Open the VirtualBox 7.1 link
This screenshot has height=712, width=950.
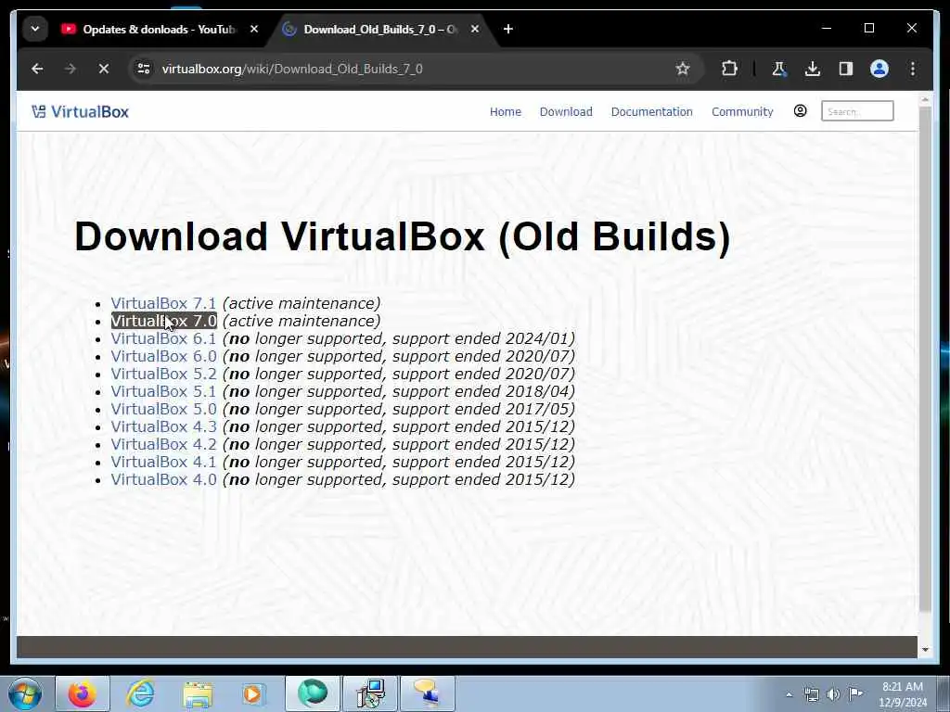tap(163, 303)
